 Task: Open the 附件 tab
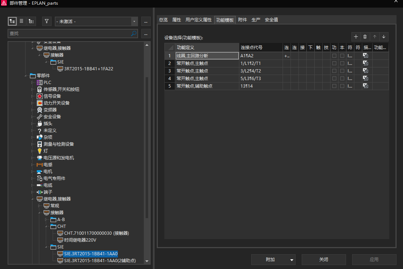click(243, 20)
